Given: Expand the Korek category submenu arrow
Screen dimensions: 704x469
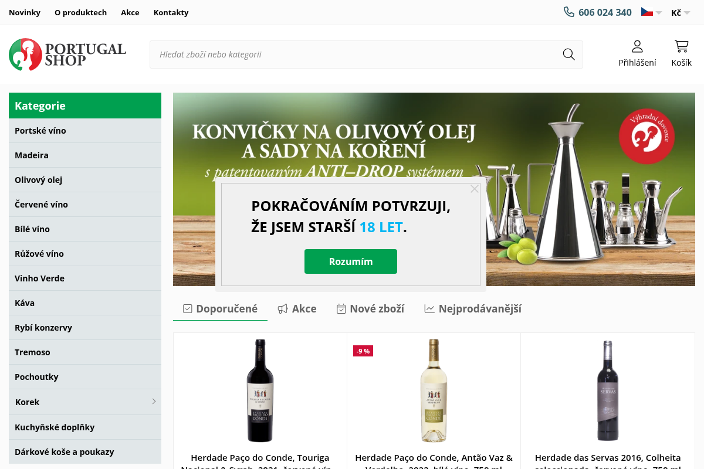Looking at the screenshot, I should pyautogui.click(x=154, y=402).
